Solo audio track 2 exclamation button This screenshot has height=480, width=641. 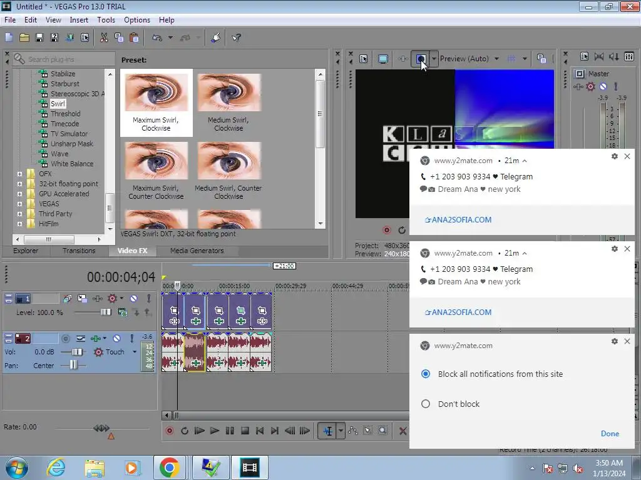pos(131,338)
